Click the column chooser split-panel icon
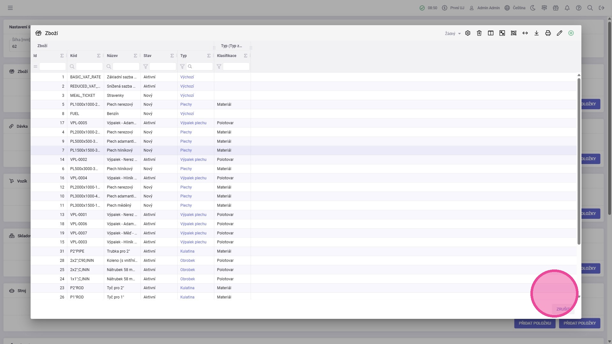Screen dimensions: 612x344 491,33
